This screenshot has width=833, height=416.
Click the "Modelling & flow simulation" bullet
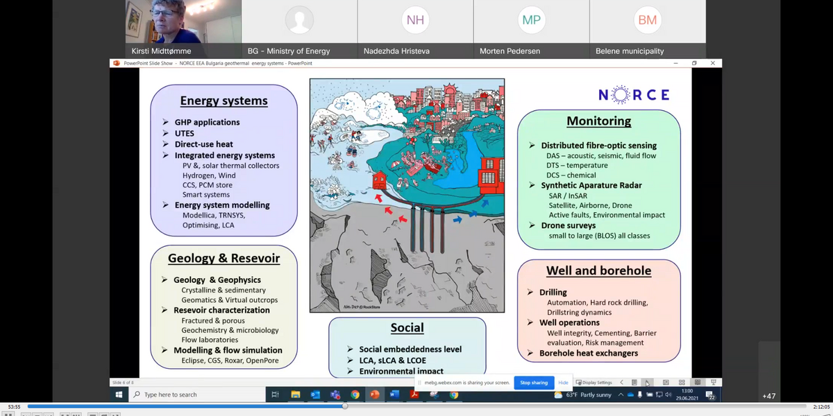point(228,350)
